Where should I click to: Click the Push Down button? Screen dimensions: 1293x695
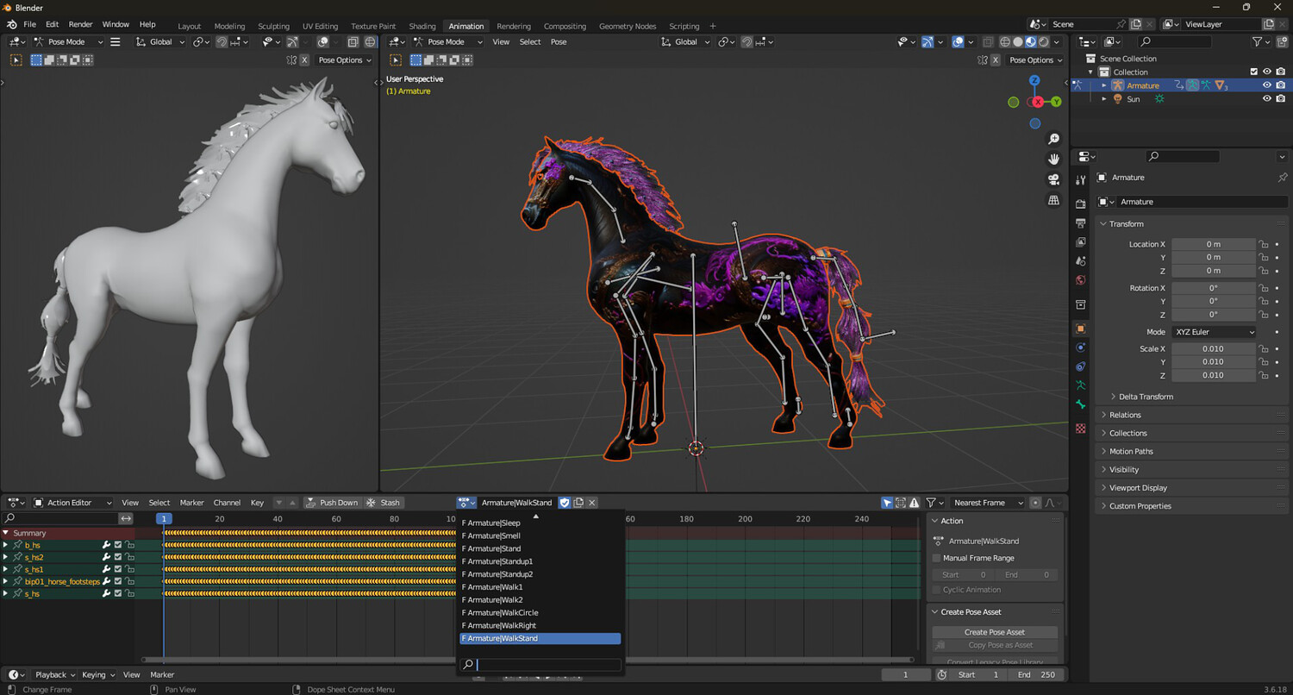click(x=332, y=503)
